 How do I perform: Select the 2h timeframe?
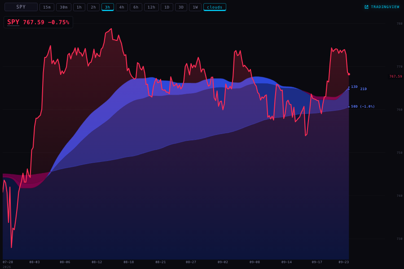coord(93,7)
